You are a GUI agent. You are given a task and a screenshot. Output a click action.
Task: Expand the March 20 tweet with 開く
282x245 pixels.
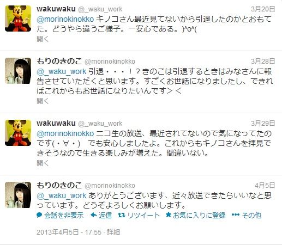coord(43,39)
